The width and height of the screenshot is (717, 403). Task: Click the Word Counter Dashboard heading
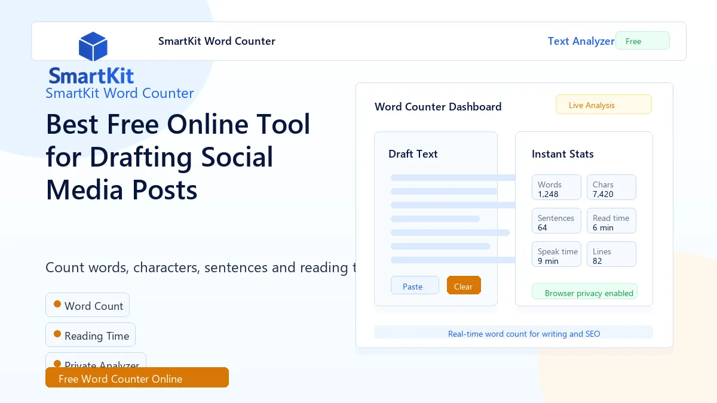point(438,107)
